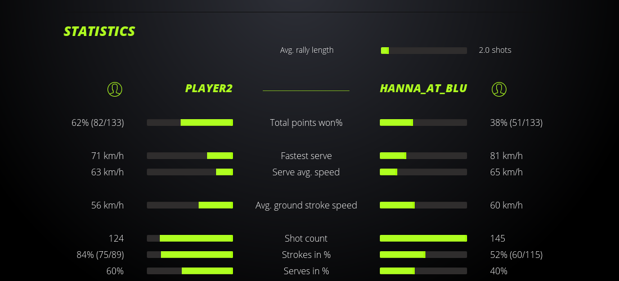Click PLAYER2's Strokes in % bar
Screen dimensions: 619x281
[190, 255]
